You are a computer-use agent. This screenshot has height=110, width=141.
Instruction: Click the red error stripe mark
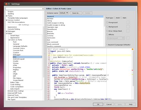132,70
